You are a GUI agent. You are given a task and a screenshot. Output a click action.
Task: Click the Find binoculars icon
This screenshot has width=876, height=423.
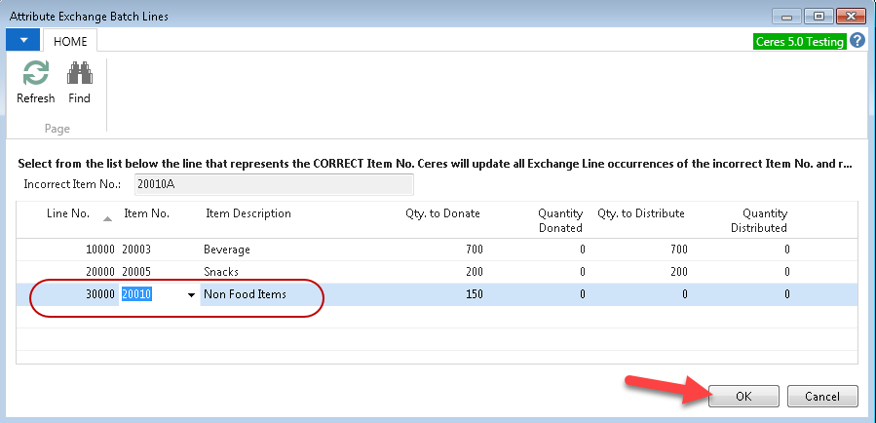[79, 74]
